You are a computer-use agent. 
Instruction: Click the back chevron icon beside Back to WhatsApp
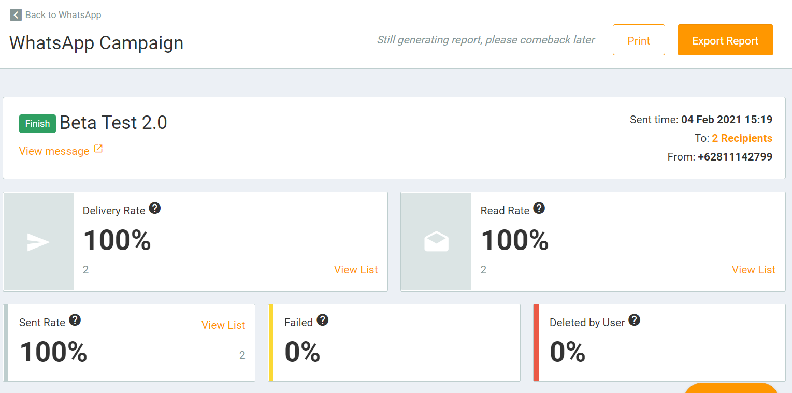16,14
